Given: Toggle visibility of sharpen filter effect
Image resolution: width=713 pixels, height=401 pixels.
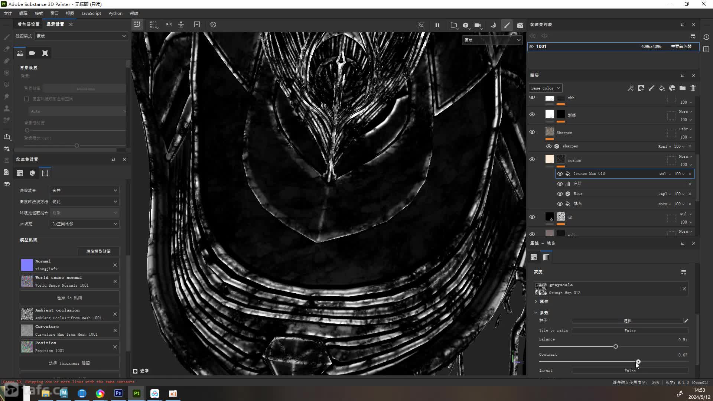Looking at the screenshot, I should pyautogui.click(x=549, y=146).
